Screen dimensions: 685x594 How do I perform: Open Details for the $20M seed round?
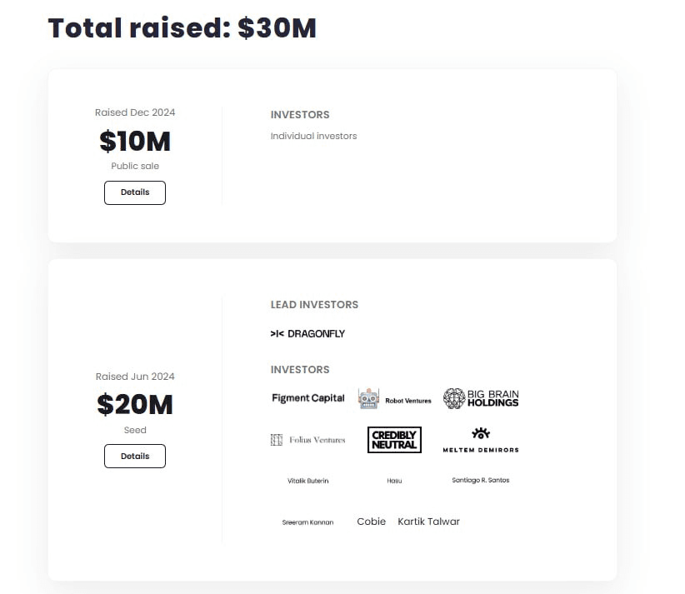click(134, 456)
